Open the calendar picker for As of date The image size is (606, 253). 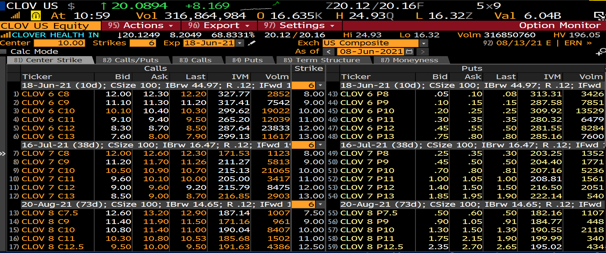click(x=410, y=51)
